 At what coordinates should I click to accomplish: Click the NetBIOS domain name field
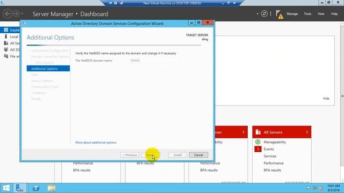coord(155,61)
